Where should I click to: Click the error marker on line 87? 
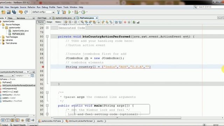click(43, 67)
